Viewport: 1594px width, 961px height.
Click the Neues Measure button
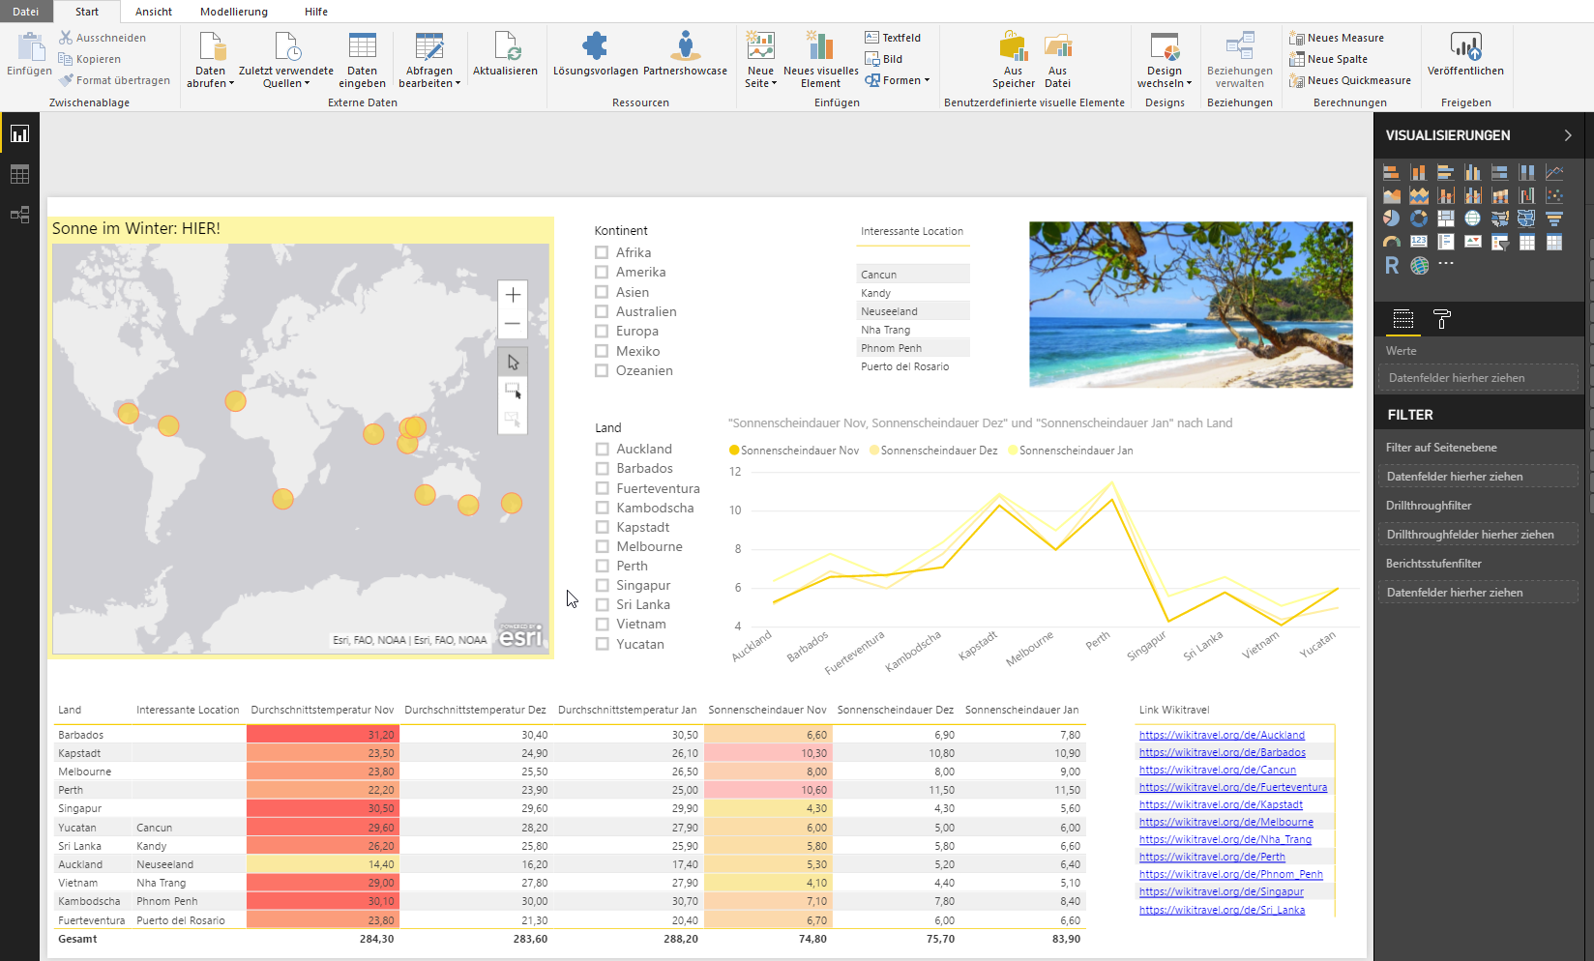pos(1337,38)
